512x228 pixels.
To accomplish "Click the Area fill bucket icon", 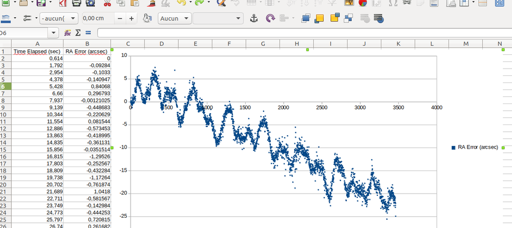I will point(148,18).
